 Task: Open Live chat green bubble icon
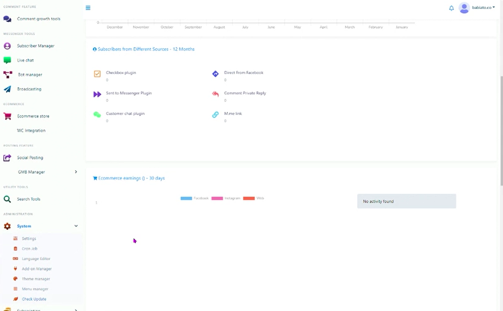click(7, 61)
